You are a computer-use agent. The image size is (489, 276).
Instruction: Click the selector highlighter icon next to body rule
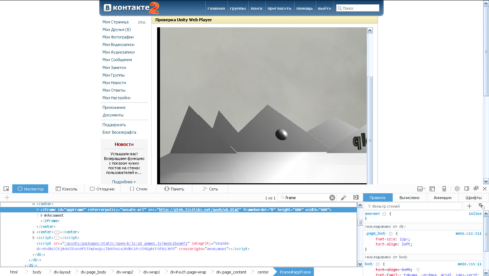click(378, 264)
